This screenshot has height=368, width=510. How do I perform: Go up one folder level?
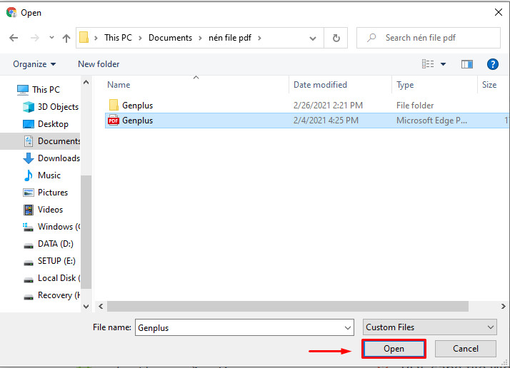point(66,39)
